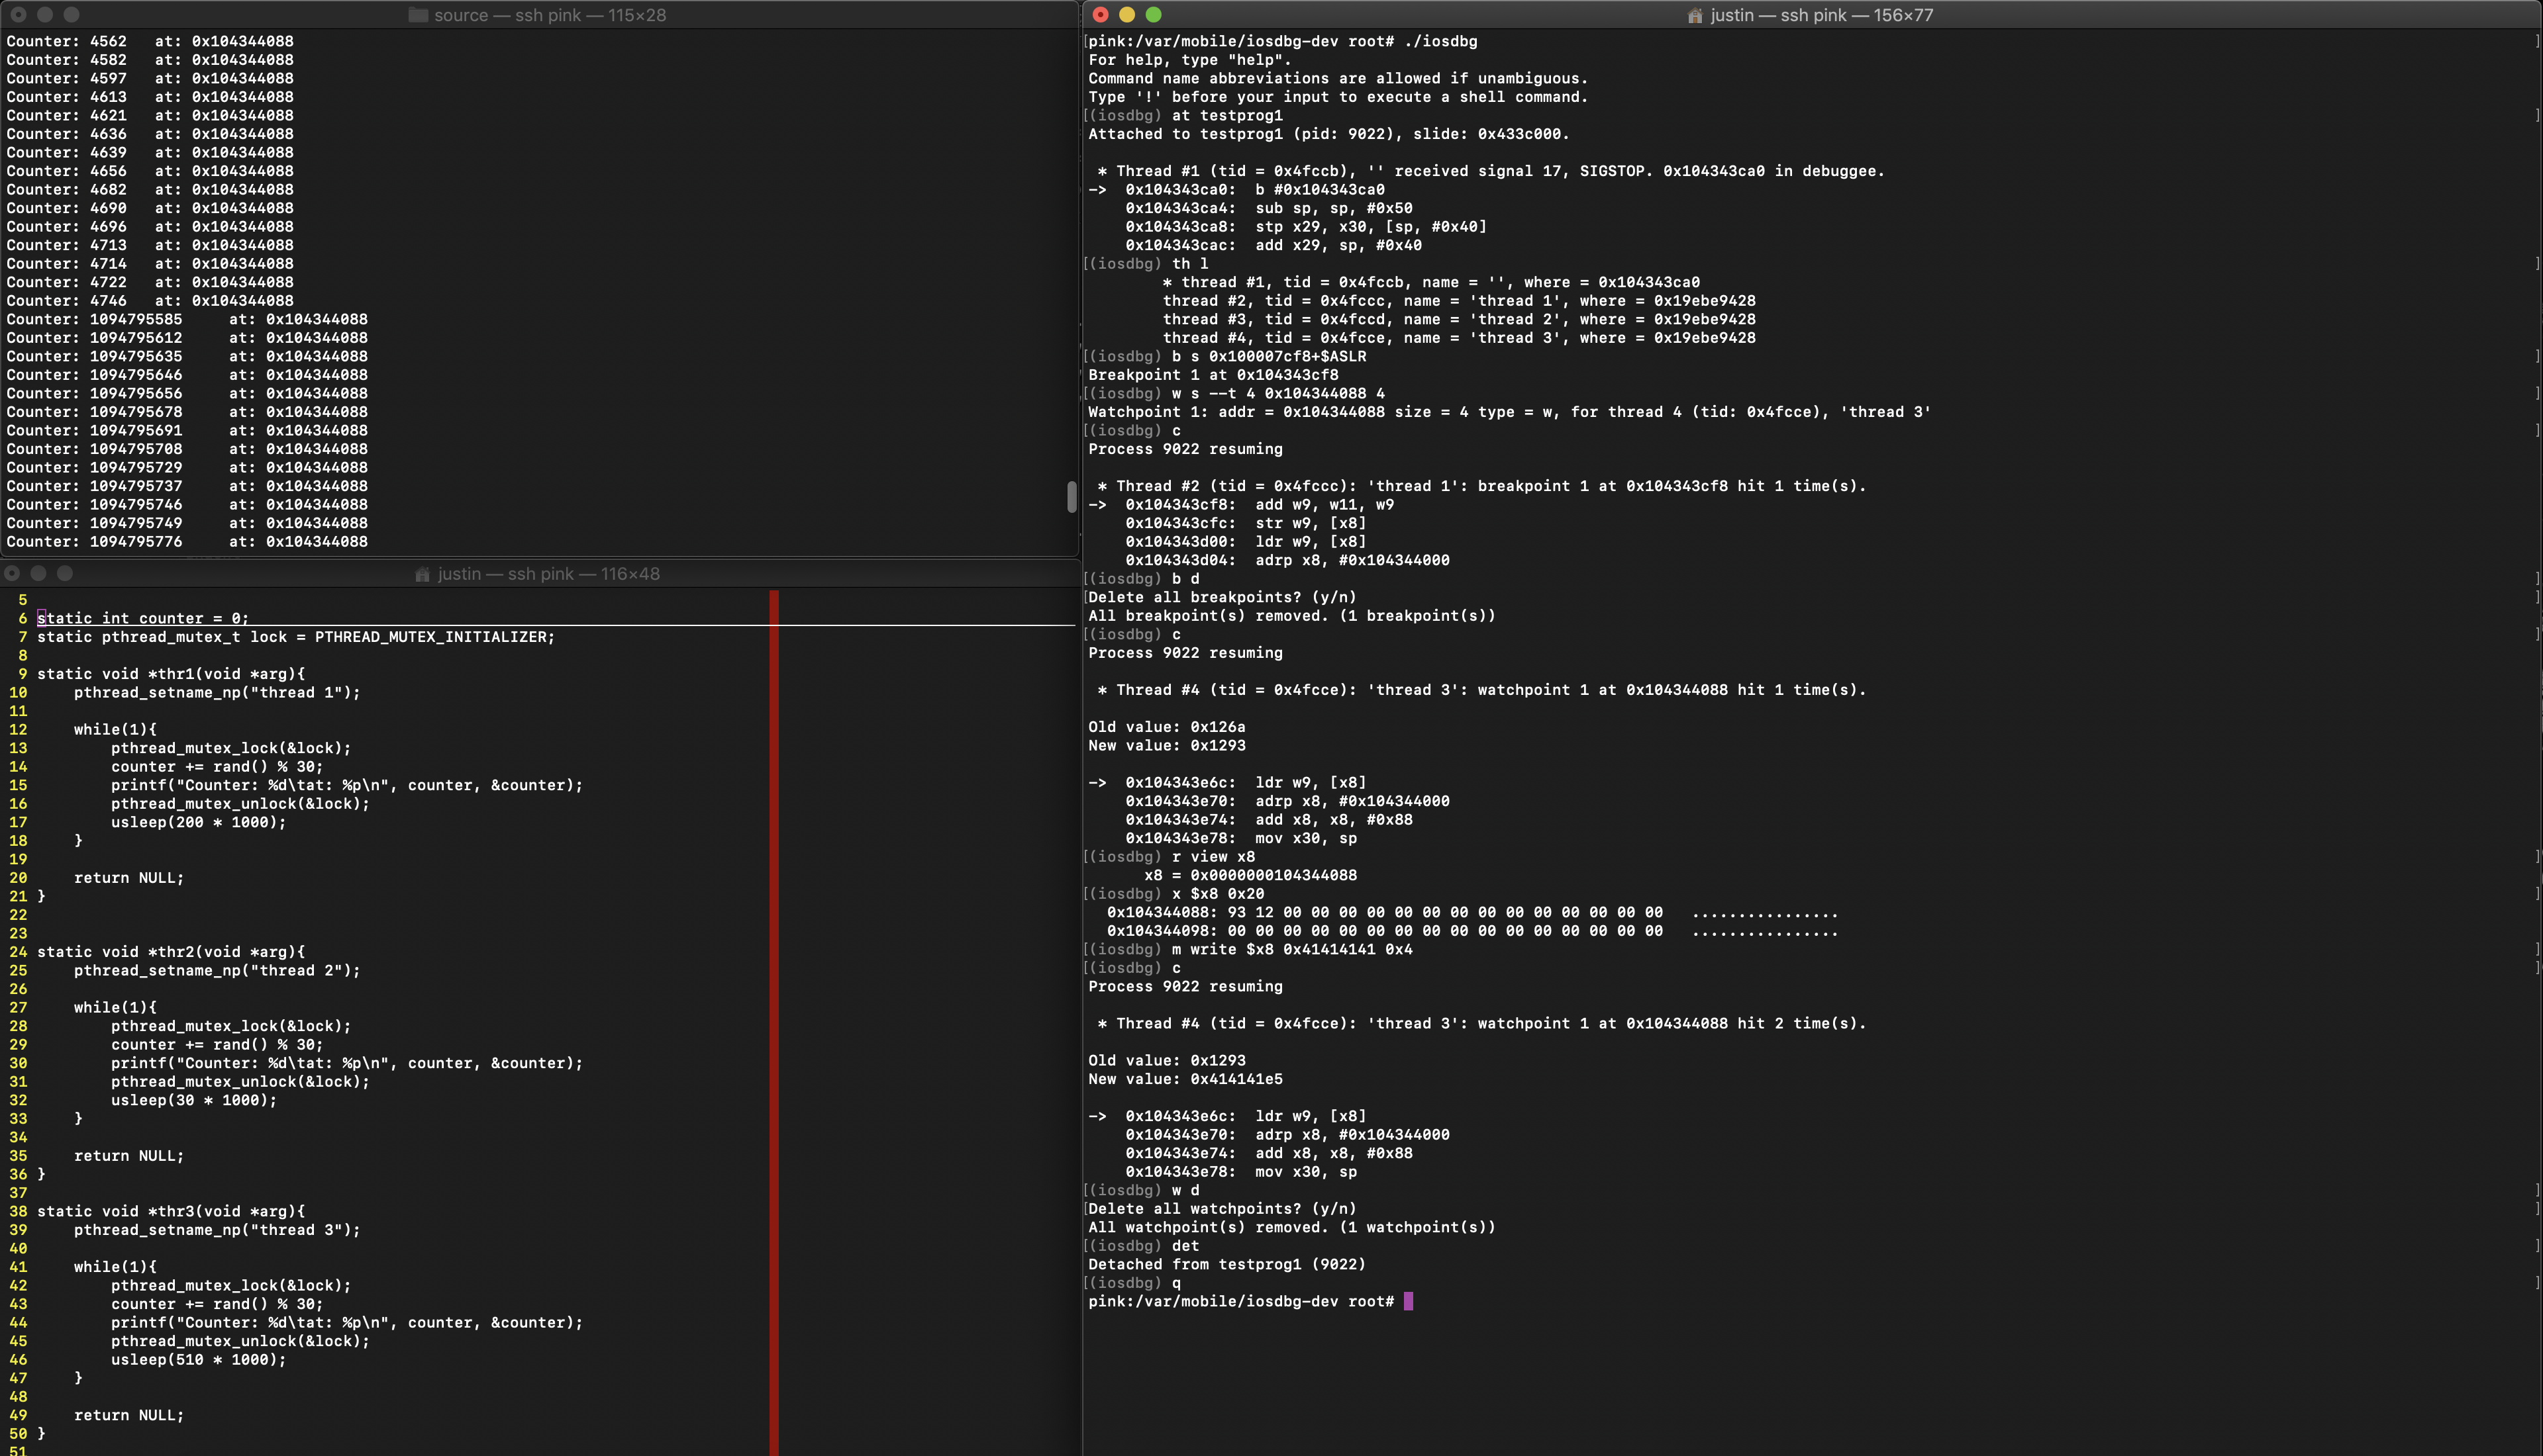The width and height of the screenshot is (2543, 1456).
Task: Click line number 38 in the vim gutter
Action: pyautogui.click(x=18, y=1211)
